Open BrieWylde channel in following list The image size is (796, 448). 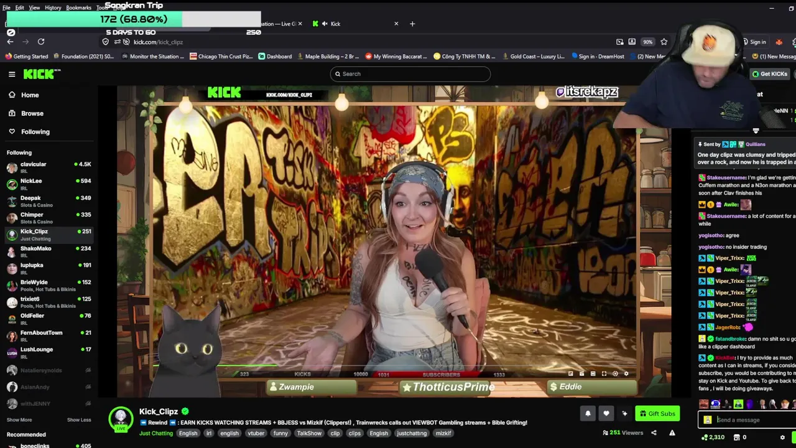pyautogui.click(x=49, y=285)
